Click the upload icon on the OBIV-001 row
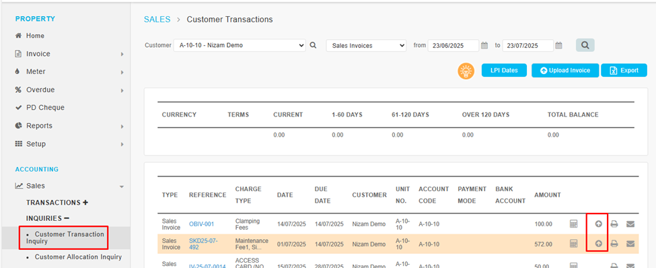This screenshot has width=656, height=268. [x=598, y=224]
